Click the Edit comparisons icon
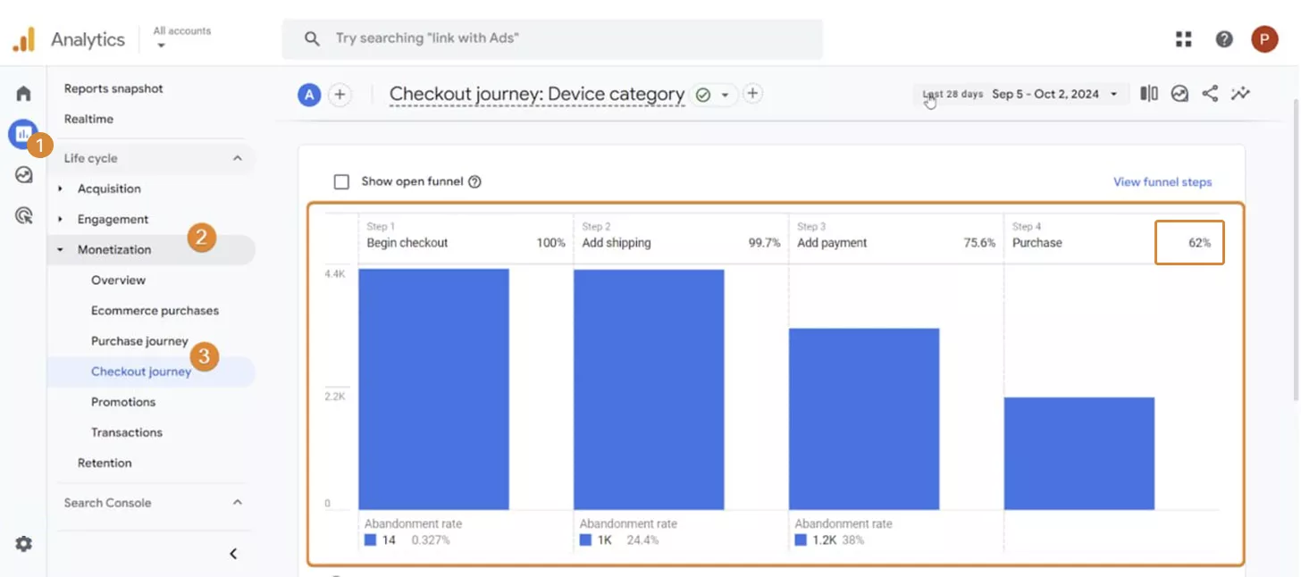Screen dimensions: 1301x577 coord(1149,94)
